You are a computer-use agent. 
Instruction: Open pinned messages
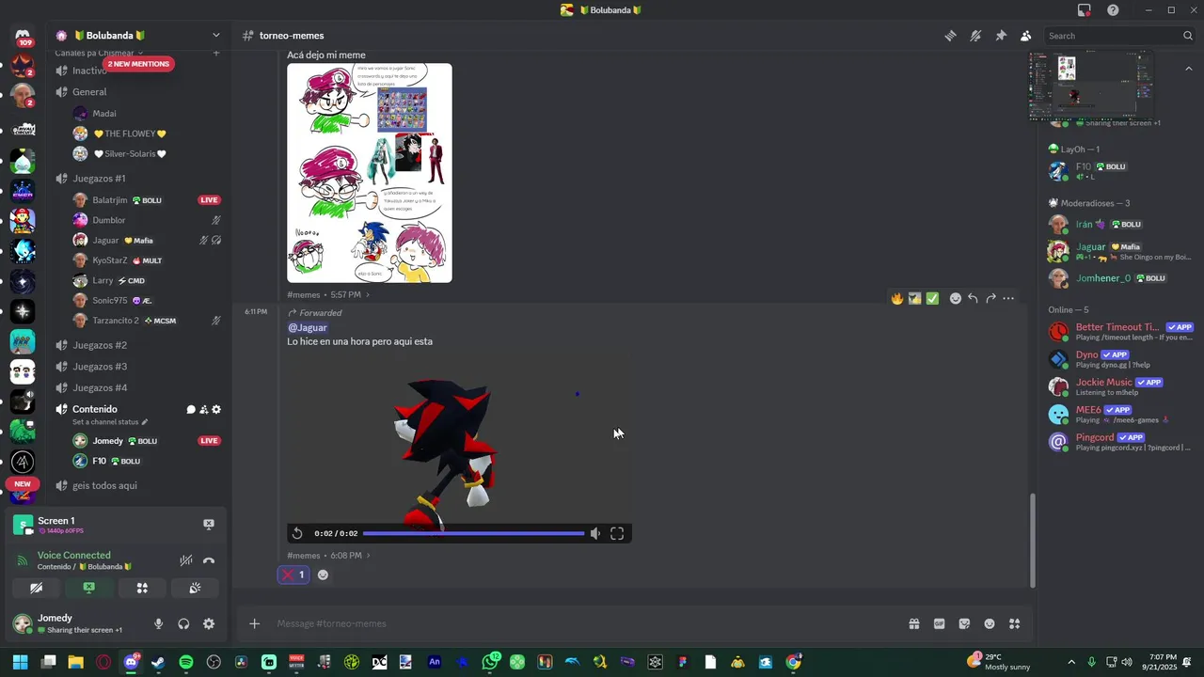pos(1001,36)
